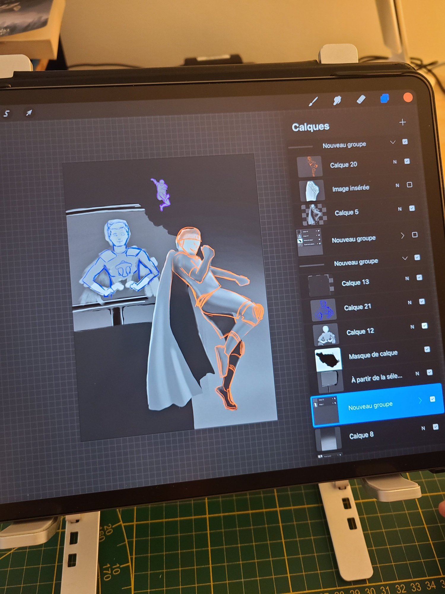The height and width of the screenshot is (594, 445).
Task: Open the Selection tool
Action: tap(7, 113)
